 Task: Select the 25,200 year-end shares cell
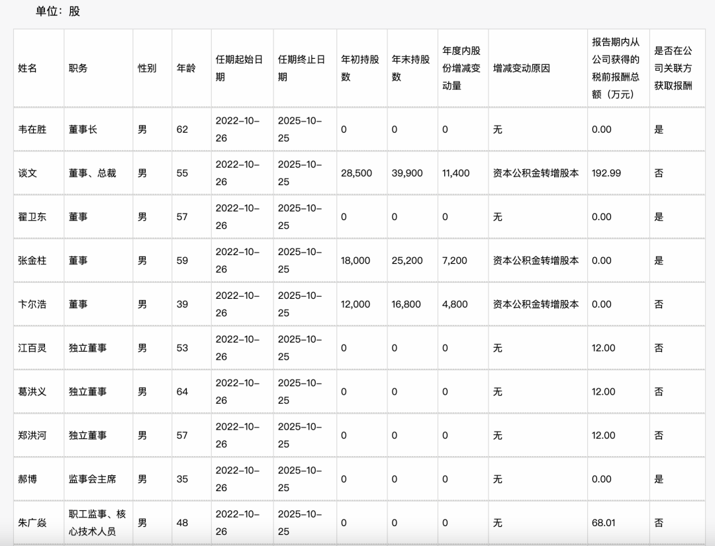point(407,260)
